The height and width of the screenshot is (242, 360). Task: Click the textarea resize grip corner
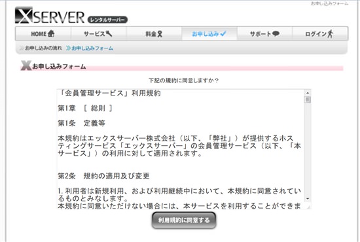[308, 207]
